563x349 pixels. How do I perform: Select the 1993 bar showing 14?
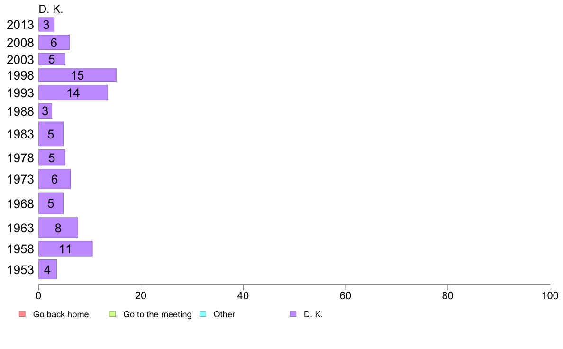73,93
